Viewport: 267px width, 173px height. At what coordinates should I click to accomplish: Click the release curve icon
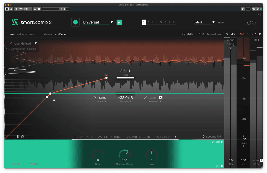point(145,98)
